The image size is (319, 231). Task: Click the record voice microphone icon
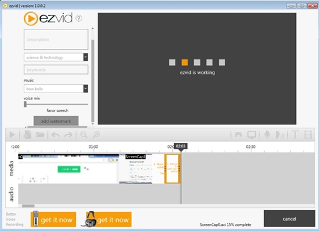[267, 135]
